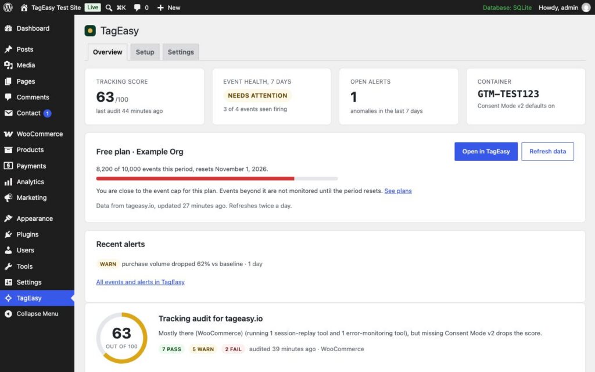Click TagEasy Test Site in admin bar
This screenshot has width=595, height=372.
coord(56,8)
